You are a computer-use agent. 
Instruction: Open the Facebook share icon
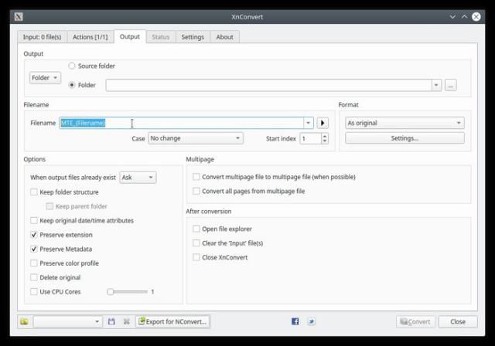tap(295, 321)
